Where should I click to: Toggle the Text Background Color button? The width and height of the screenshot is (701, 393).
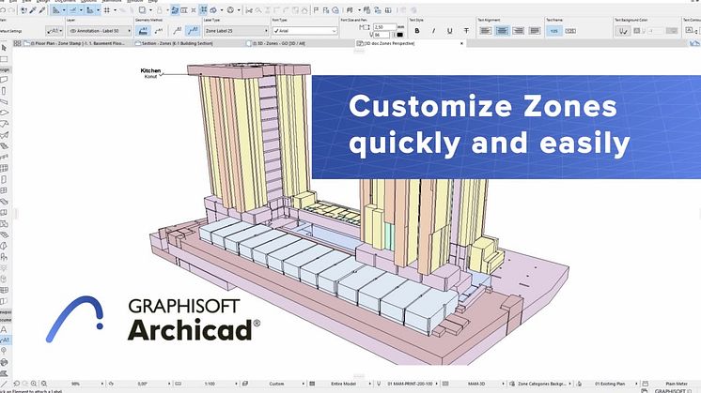[623, 31]
